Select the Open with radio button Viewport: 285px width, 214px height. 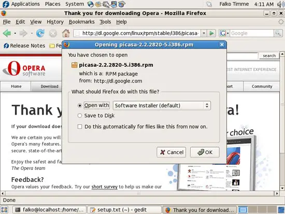(80, 106)
